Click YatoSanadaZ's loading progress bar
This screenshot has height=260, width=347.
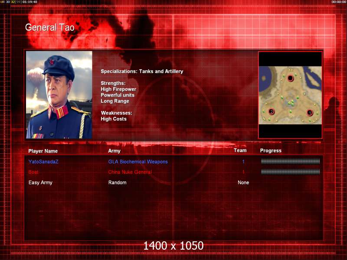[290, 161]
